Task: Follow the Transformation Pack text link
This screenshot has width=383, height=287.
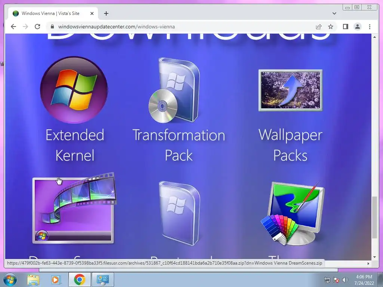Action: [178, 145]
